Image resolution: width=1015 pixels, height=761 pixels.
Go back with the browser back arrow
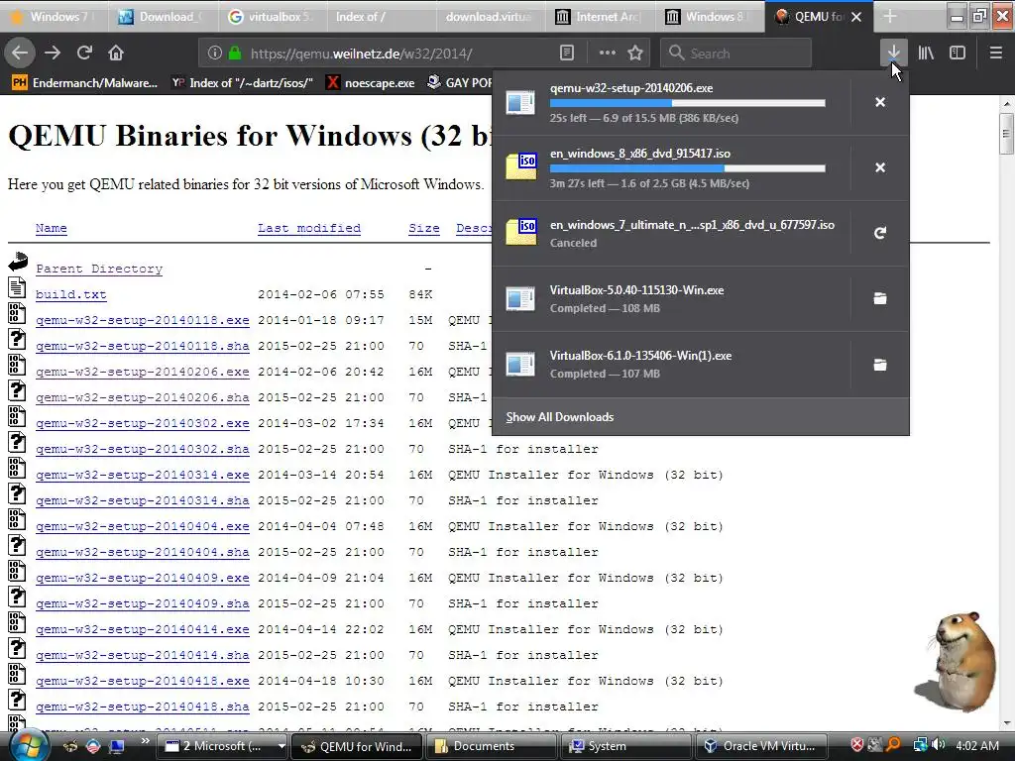tap(20, 54)
